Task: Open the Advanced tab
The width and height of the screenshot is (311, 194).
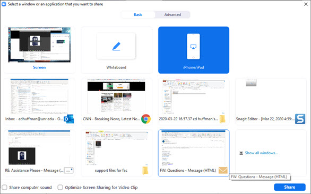Action: coord(172,15)
